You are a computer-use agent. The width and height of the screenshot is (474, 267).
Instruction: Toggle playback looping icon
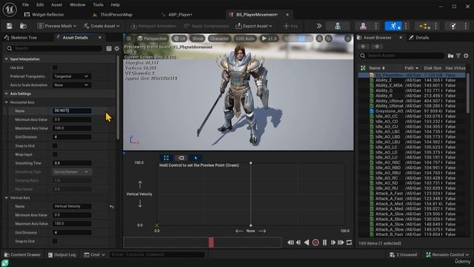point(349,243)
